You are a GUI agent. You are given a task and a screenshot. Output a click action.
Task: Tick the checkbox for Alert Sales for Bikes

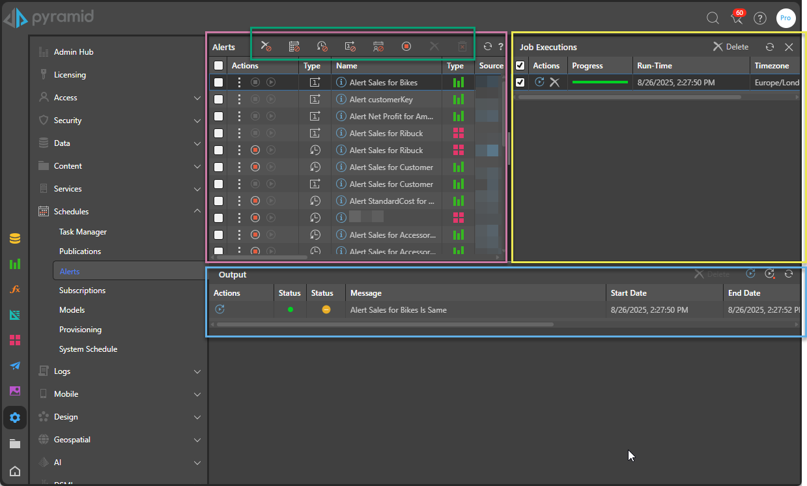219,83
